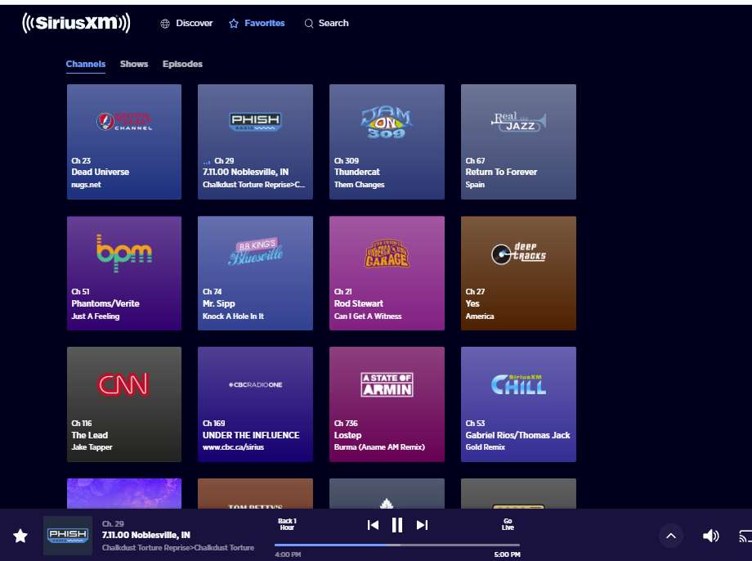Viewport: 752px width, 561px height.
Task: Open the Grateful Dead Channel tile
Action: pos(123,141)
